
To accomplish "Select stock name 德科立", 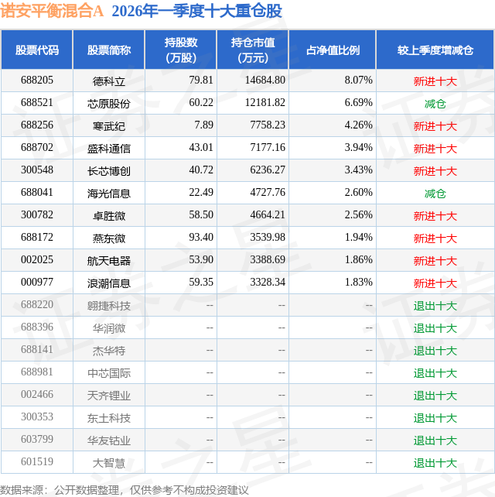I will [x=109, y=81].
